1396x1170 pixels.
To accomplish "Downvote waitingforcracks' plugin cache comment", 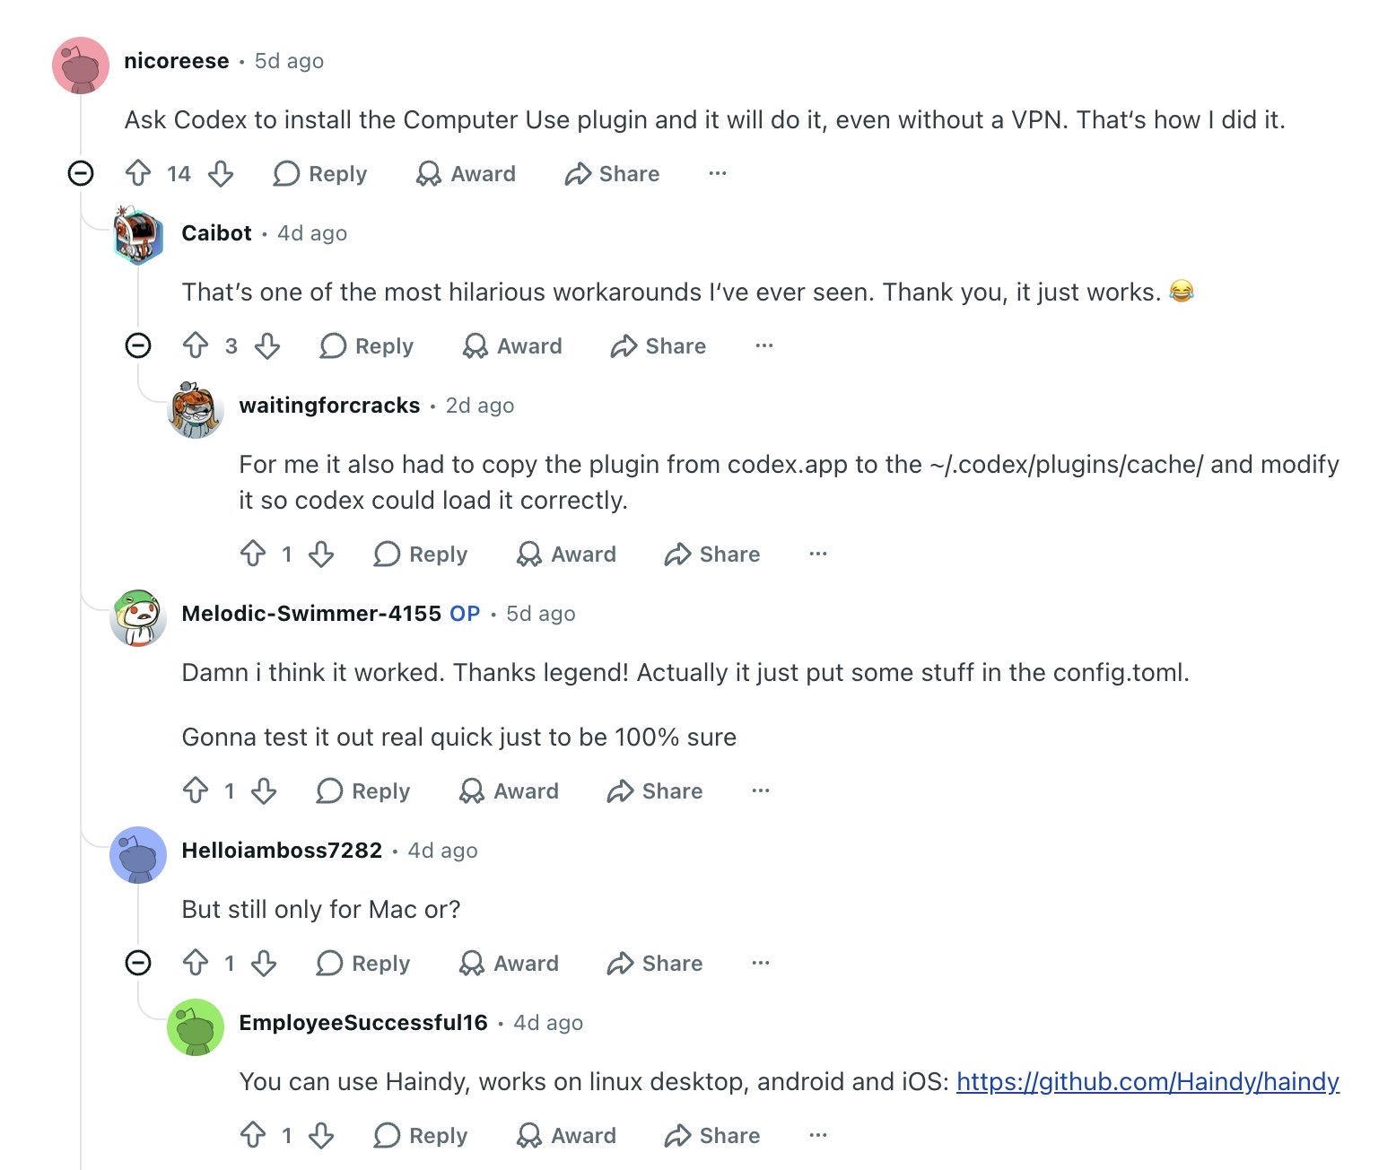I will 321,554.
